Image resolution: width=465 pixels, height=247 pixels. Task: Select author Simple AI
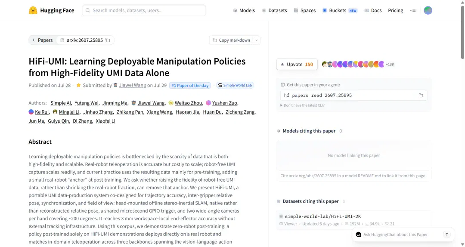(61, 103)
